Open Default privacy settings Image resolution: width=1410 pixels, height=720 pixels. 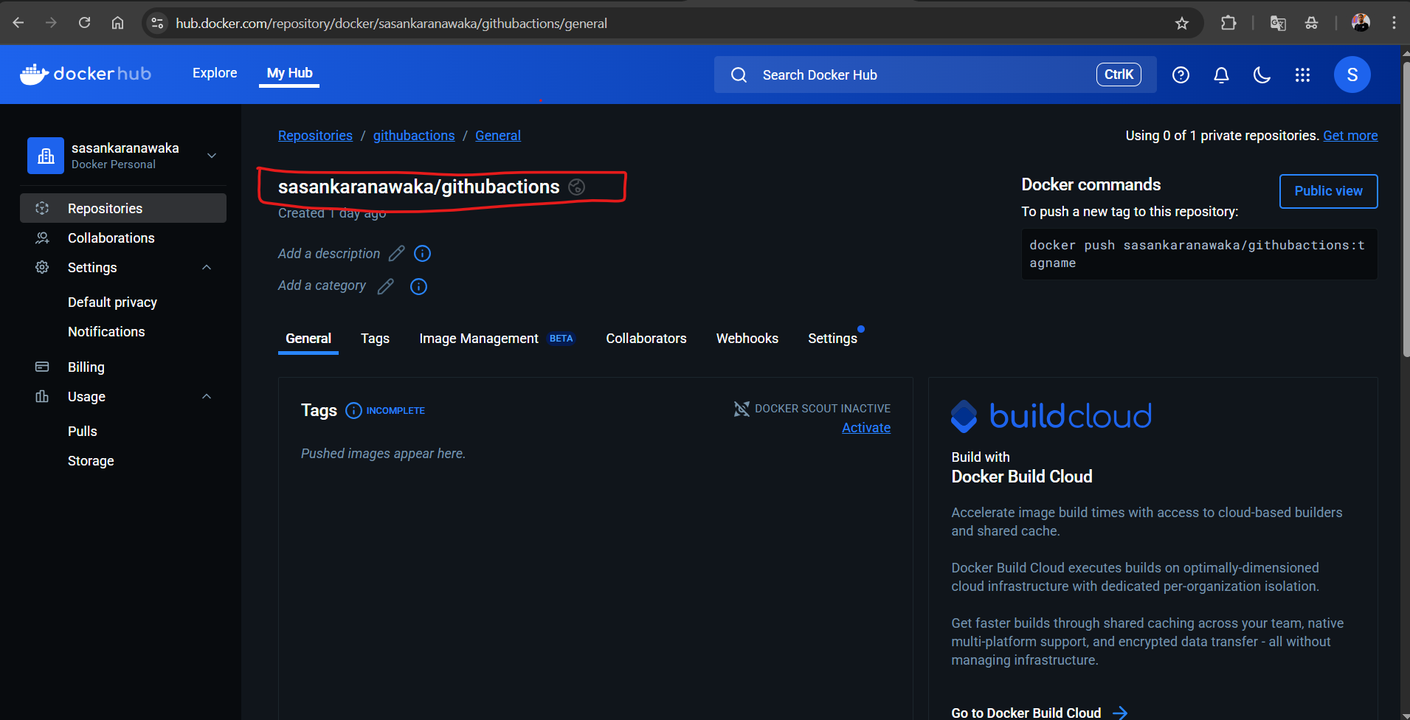click(112, 302)
